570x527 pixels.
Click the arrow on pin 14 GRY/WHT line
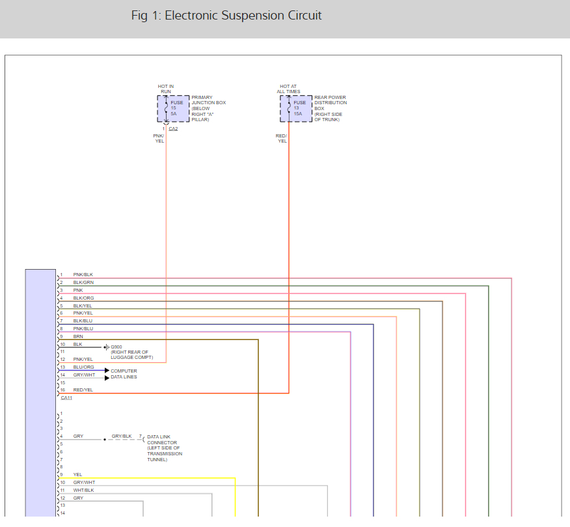pos(107,378)
